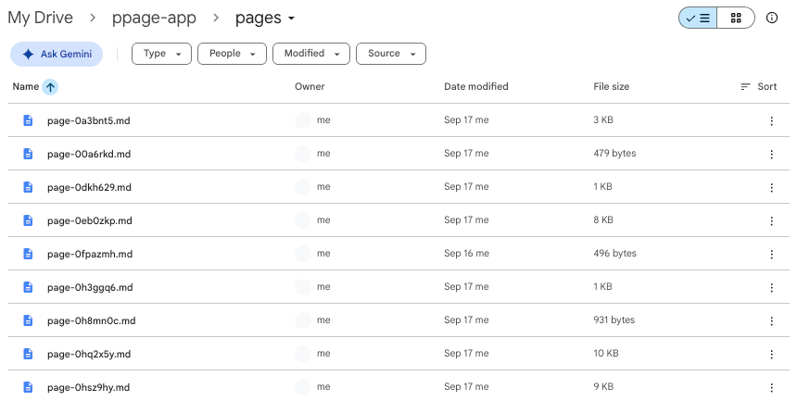Click the file icon of page-0h3ggq6.md

click(x=28, y=287)
